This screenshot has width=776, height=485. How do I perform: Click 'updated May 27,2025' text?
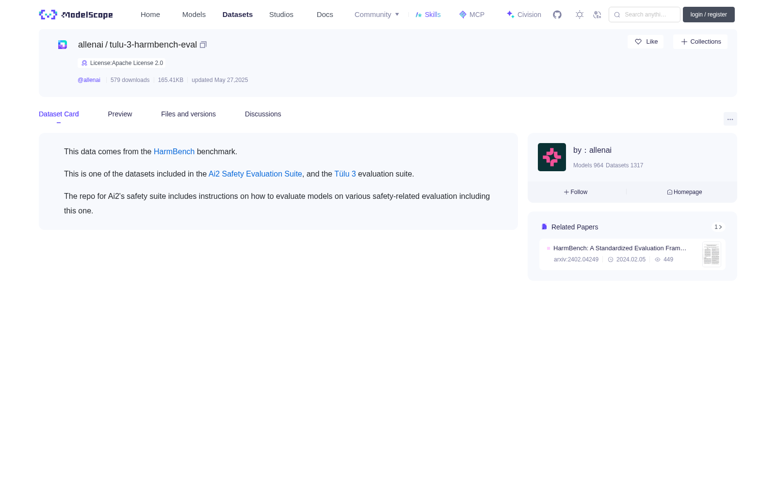click(x=220, y=80)
